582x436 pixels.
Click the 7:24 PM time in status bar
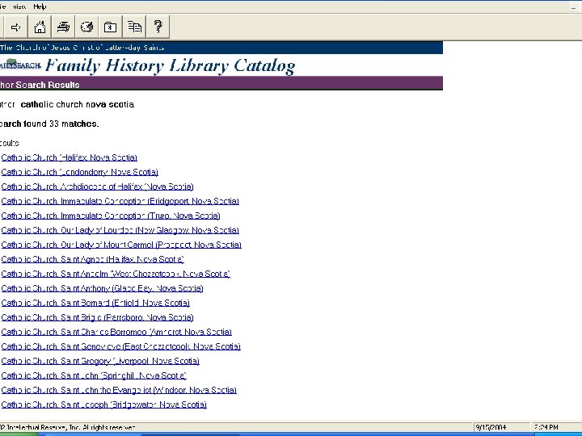[x=546, y=427]
